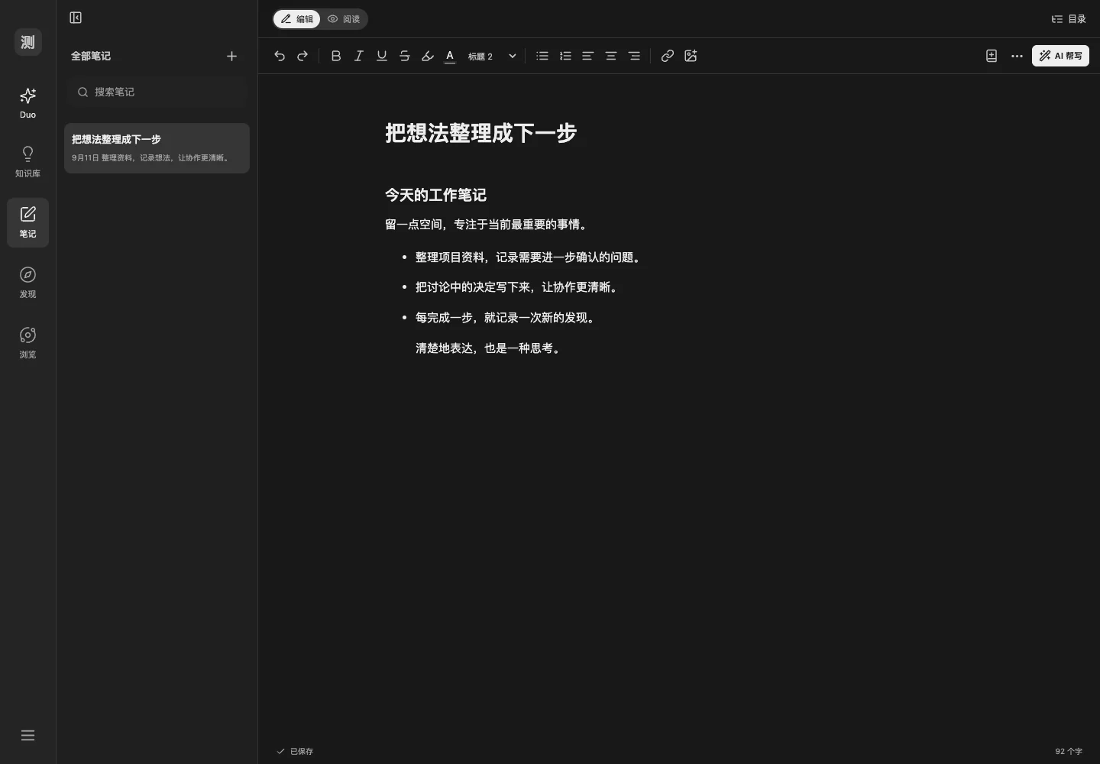Click the 已保存 status indicator

point(295,752)
